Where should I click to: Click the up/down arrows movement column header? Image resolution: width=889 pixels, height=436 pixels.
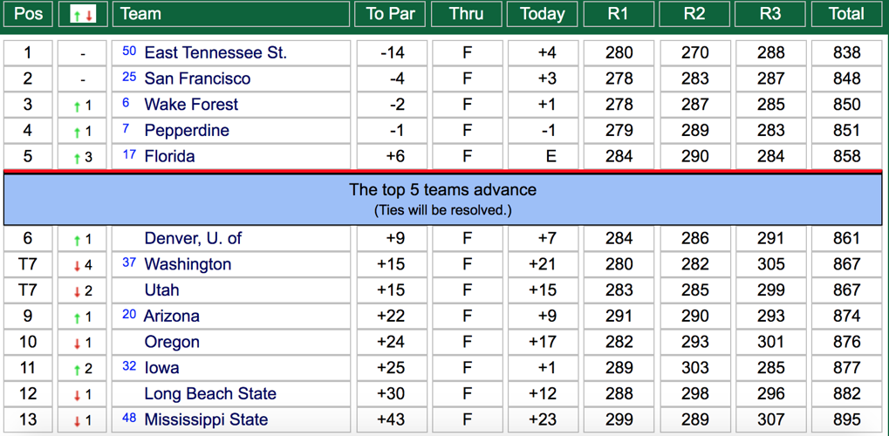[x=83, y=14]
